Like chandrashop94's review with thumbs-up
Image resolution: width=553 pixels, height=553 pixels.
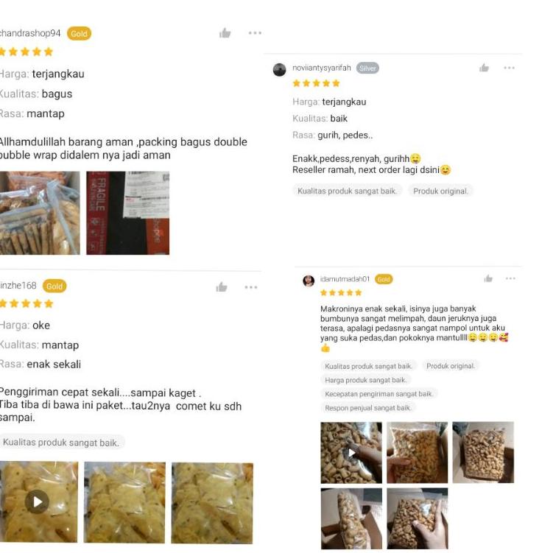(x=225, y=33)
